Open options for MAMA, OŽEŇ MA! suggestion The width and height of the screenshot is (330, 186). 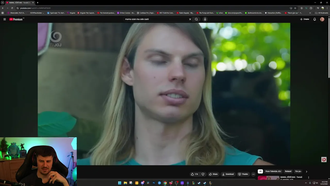click(x=308, y=177)
